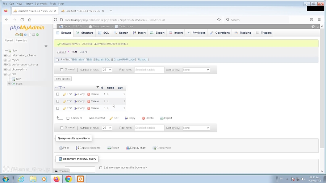Click the Create PHP code link
This screenshot has width=326, height=183.
tap(124, 60)
